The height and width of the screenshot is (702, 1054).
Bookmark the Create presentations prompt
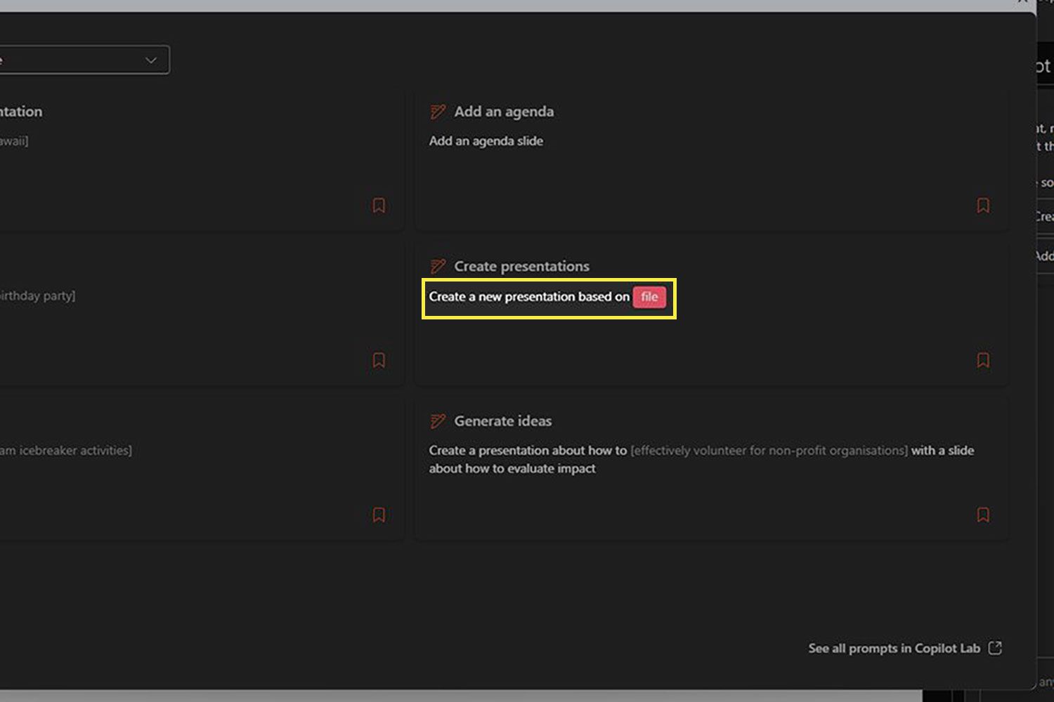coord(983,360)
